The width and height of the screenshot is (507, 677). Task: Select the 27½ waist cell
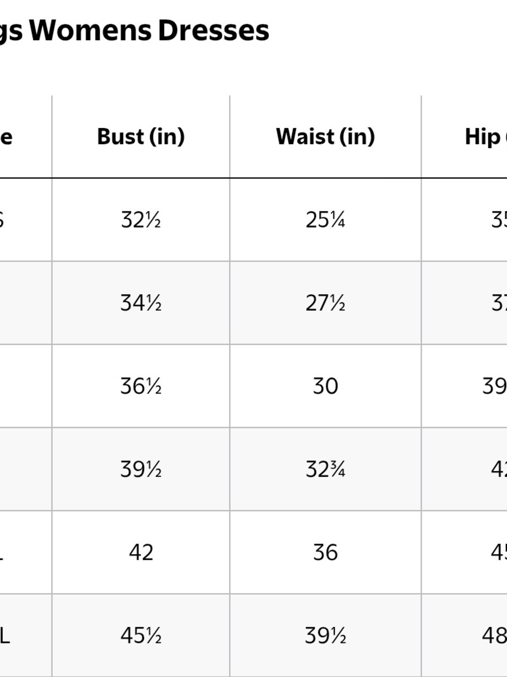click(x=325, y=303)
